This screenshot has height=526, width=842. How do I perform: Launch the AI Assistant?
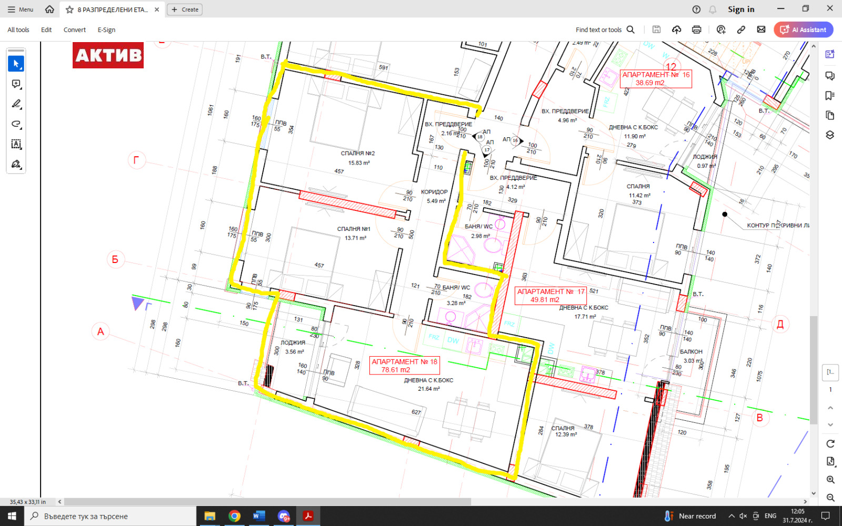(804, 29)
